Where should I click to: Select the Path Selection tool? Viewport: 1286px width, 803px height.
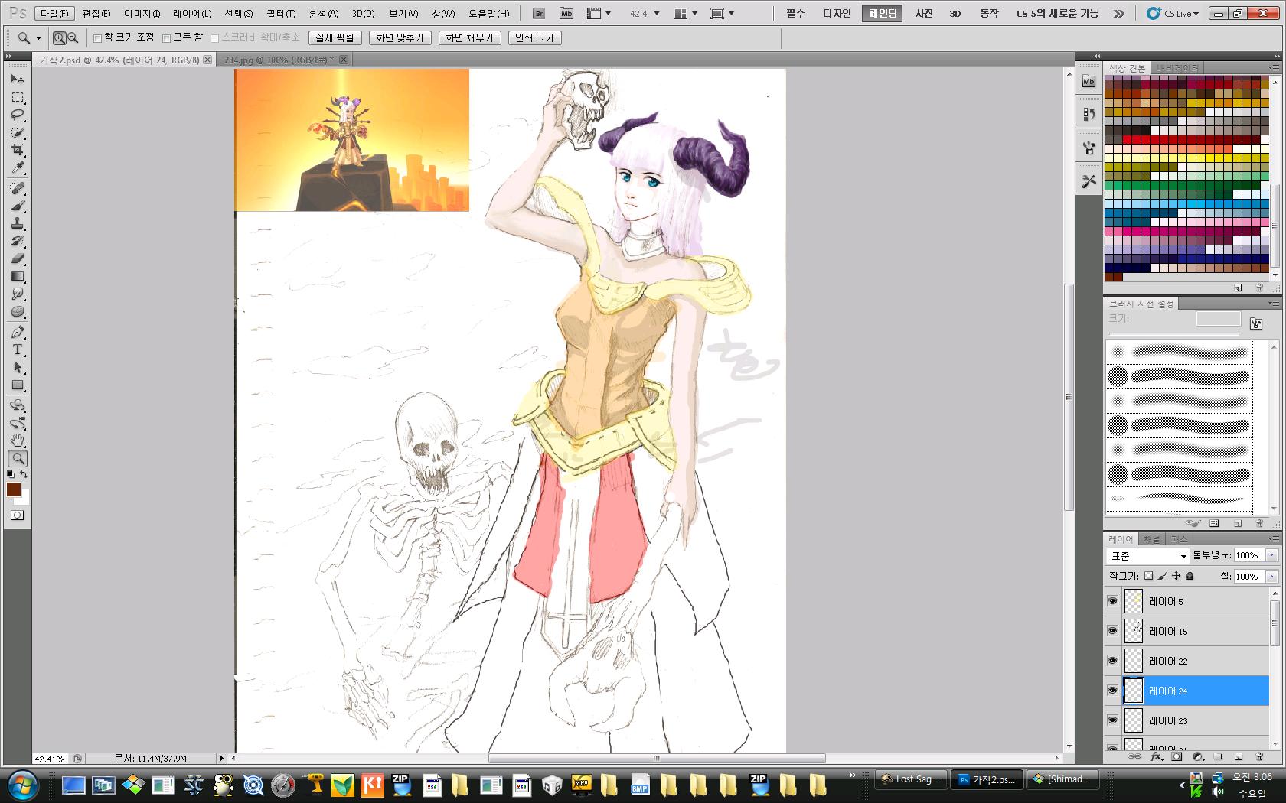18,367
